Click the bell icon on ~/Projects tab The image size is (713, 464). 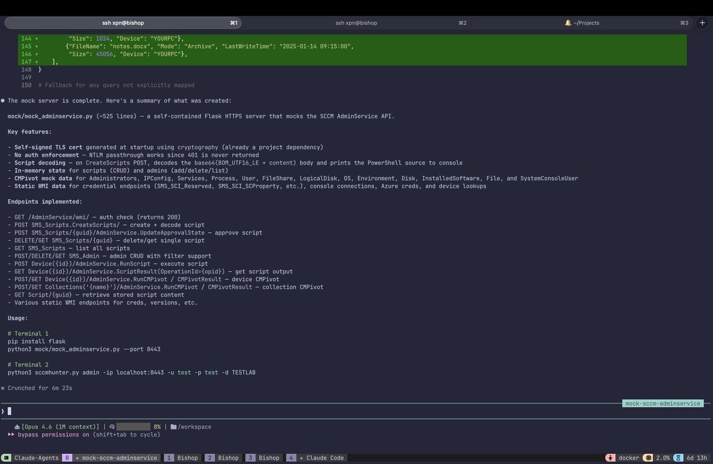point(568,23)
